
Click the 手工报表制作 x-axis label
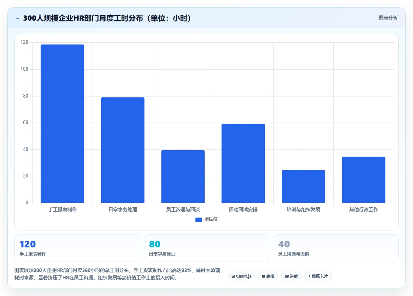tap(62, 209)
